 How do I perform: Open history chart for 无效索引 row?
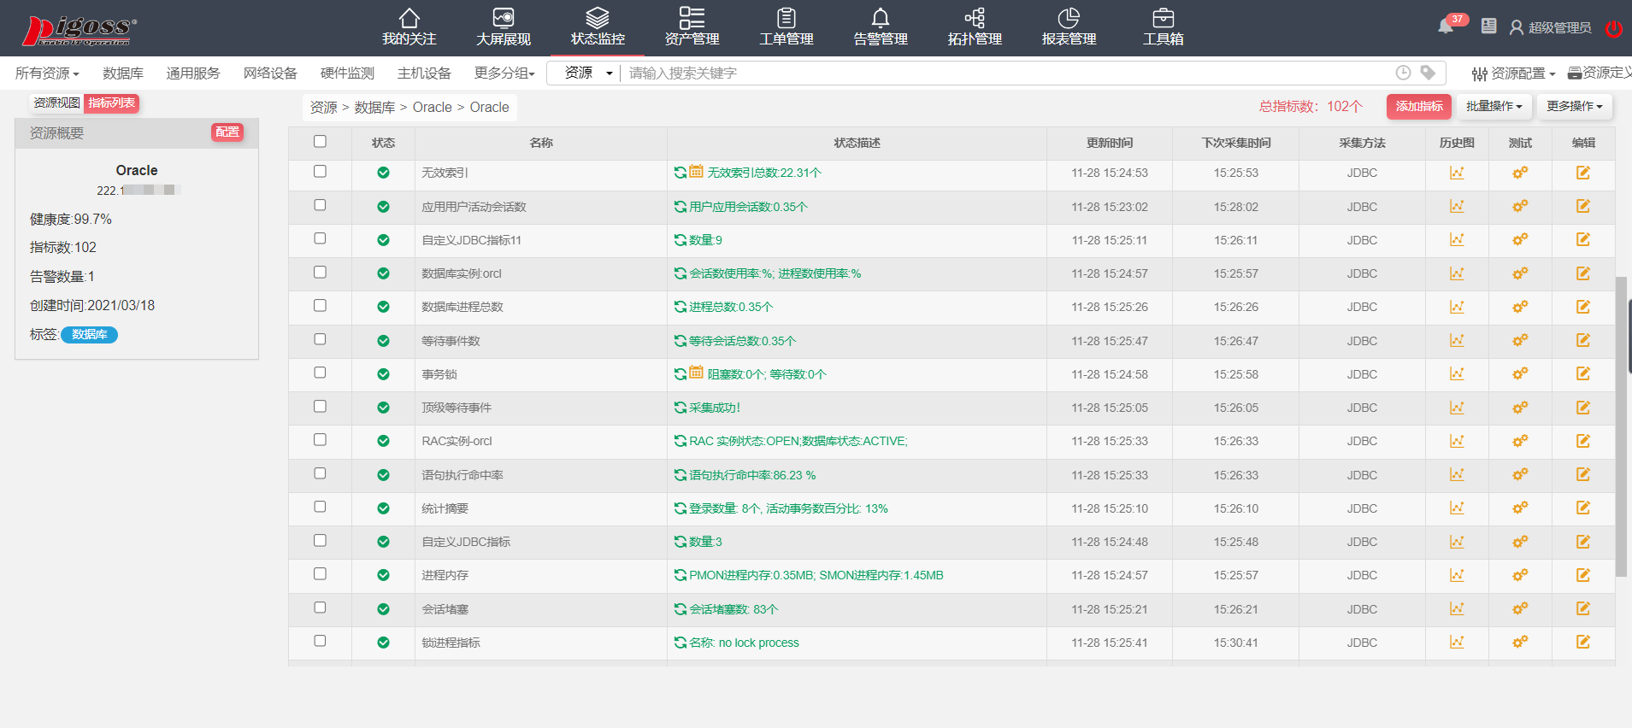point(1457,173)
